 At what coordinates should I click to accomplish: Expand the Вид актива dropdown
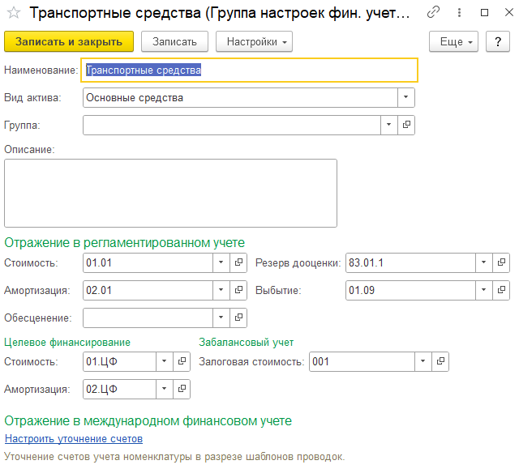pos(405,98)
